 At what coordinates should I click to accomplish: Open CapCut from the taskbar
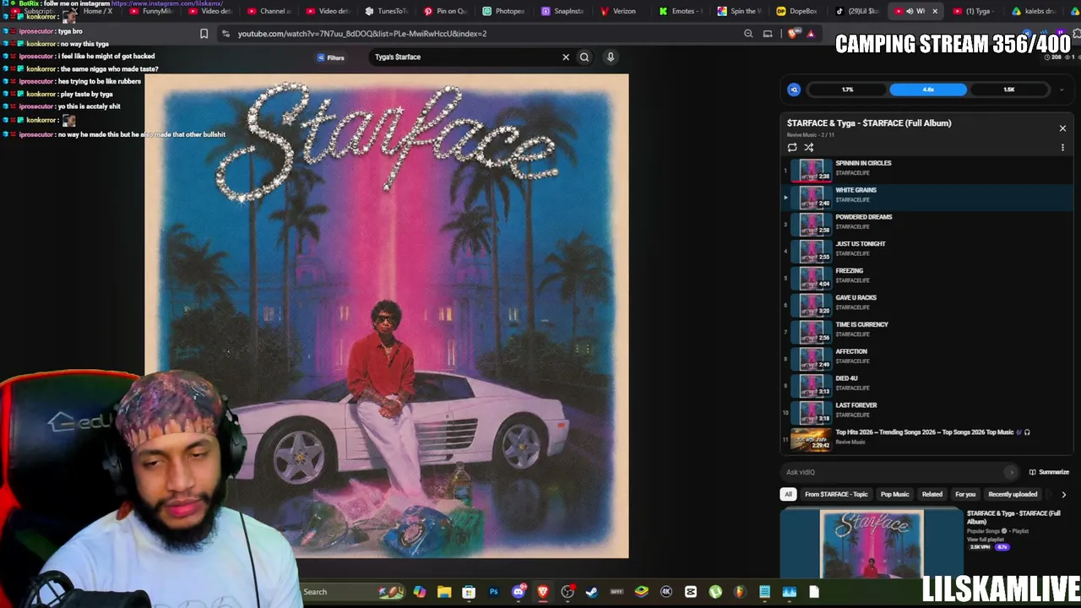[x=691, y=592]
